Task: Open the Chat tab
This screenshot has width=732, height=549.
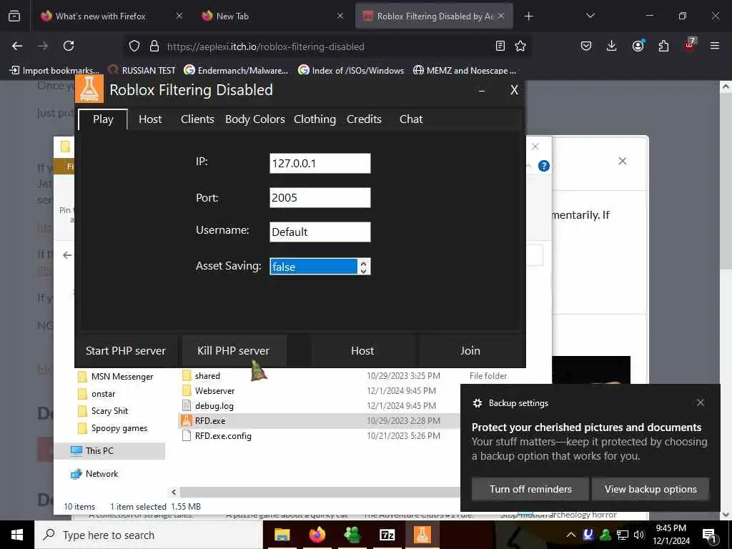Action: (411, 119)
